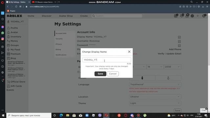Edit Display Name pencil icon

tap(179, 37)
